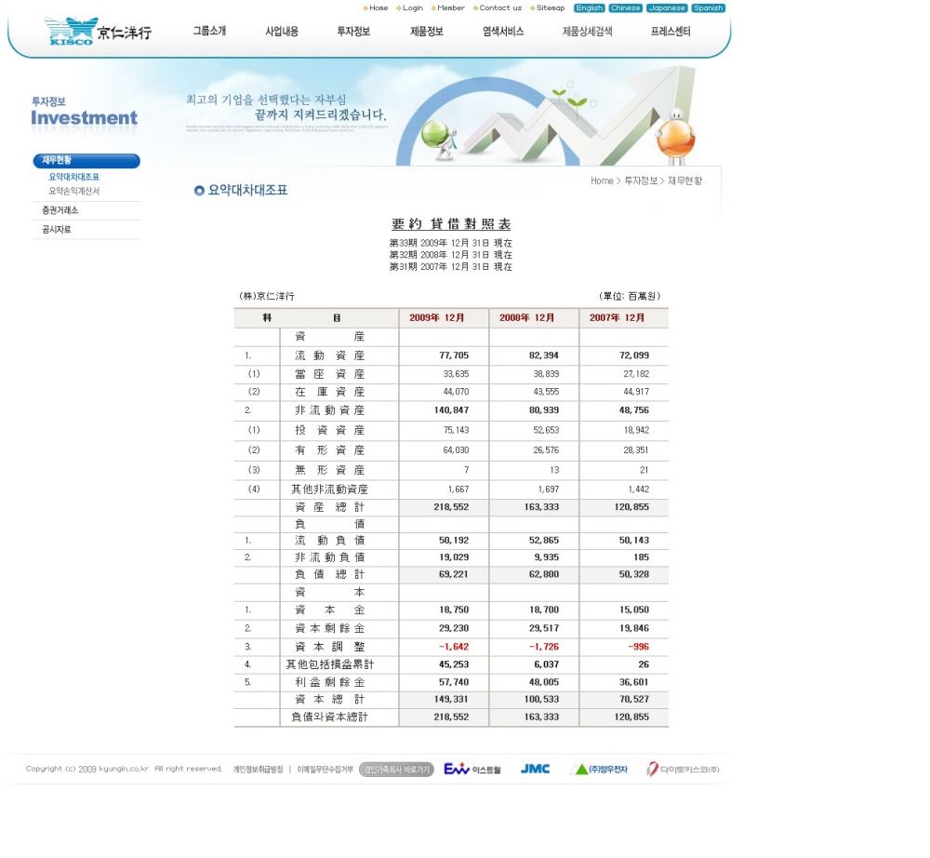Expand 증권거래소 in the sidebar
The image size is (930, 858).
pos(60,211)
